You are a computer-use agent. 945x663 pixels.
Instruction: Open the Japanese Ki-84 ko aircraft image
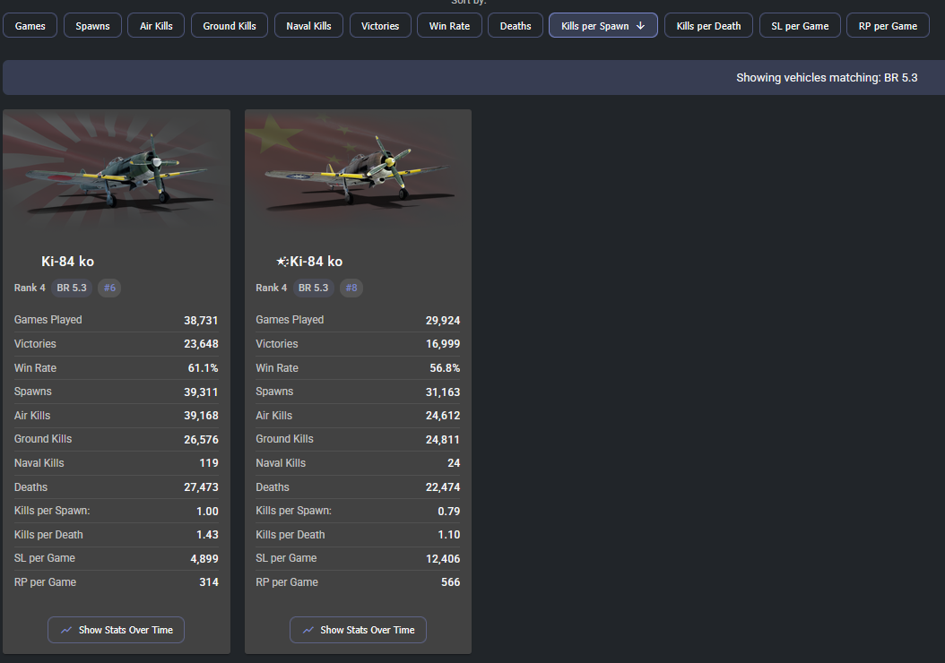pos(117,170)
